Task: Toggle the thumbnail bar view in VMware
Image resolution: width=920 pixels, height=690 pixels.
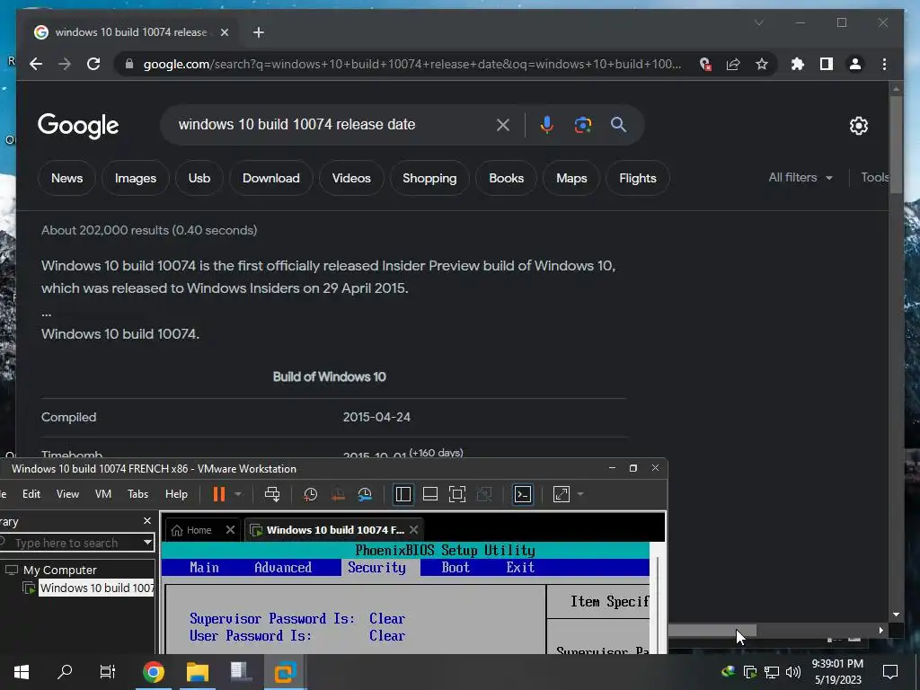Action: 430,494
